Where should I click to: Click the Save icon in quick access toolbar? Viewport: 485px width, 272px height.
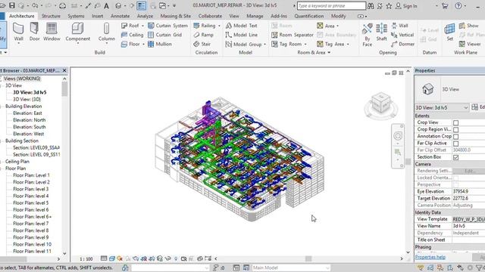click(x=12, y=5)
